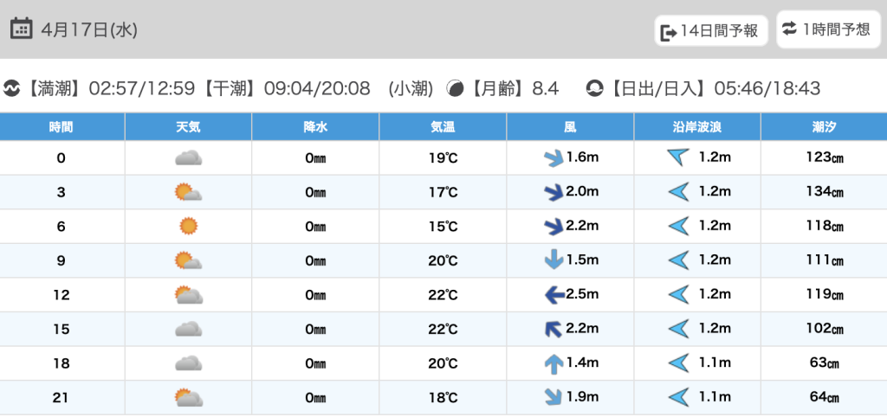Click the cloudy weather icon at hour 0

click(x=188, y=157)
